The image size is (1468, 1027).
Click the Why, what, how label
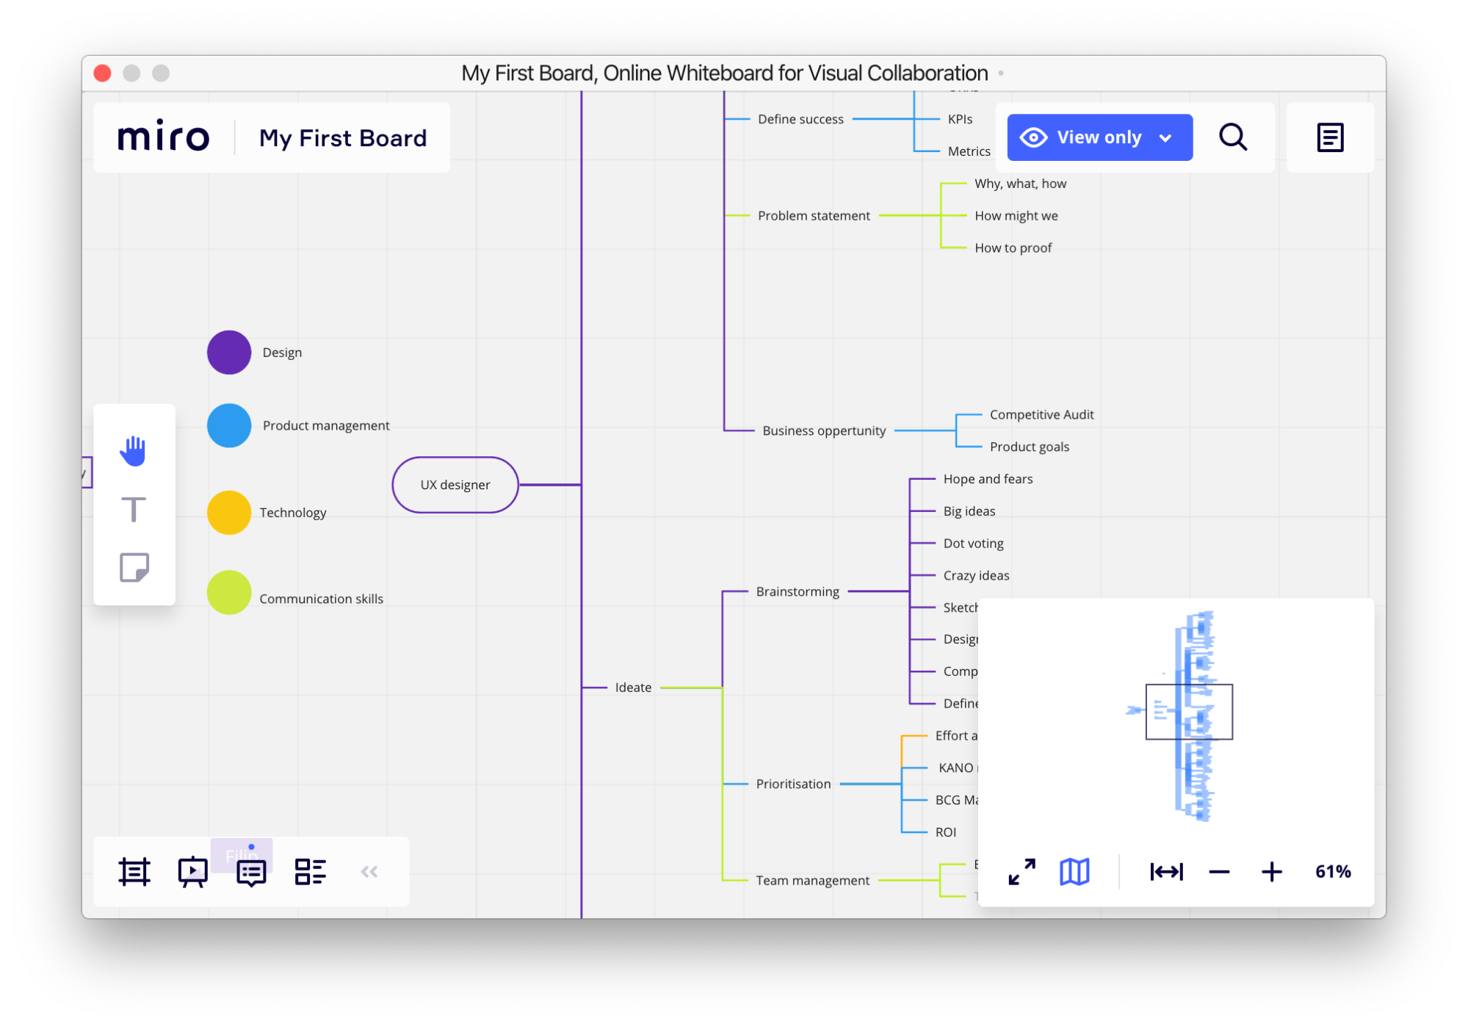[1020, 184]
